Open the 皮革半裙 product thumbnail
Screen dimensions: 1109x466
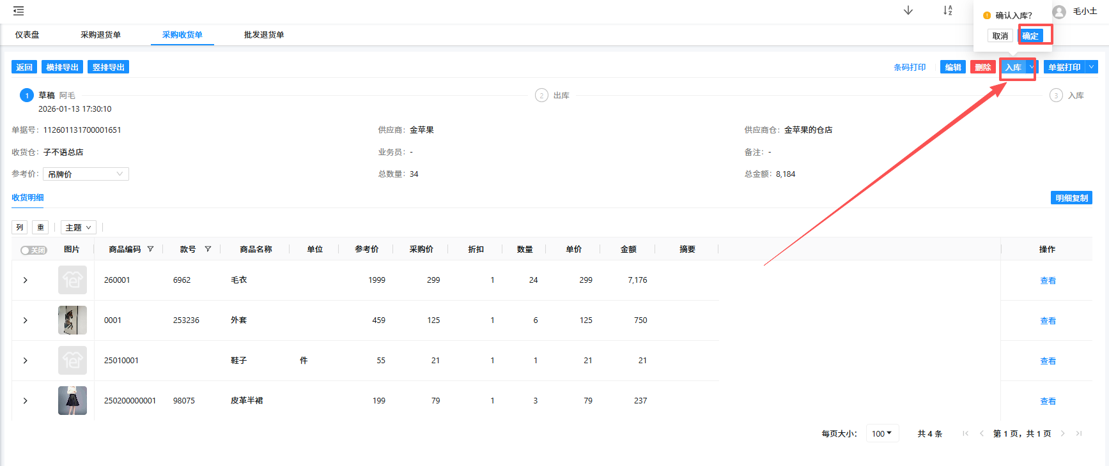pyautogui.click(x=72, y=400)
